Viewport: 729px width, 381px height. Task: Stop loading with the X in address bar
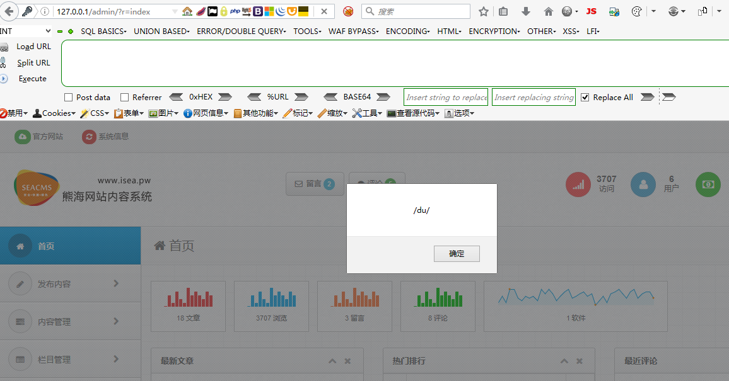(324, 11)
